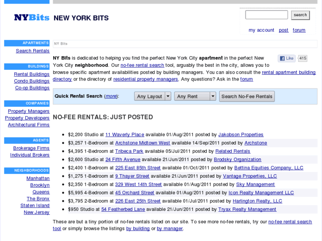Open Jakobson Properties link
Screen dimensions: 322x241
click(241, 134)
